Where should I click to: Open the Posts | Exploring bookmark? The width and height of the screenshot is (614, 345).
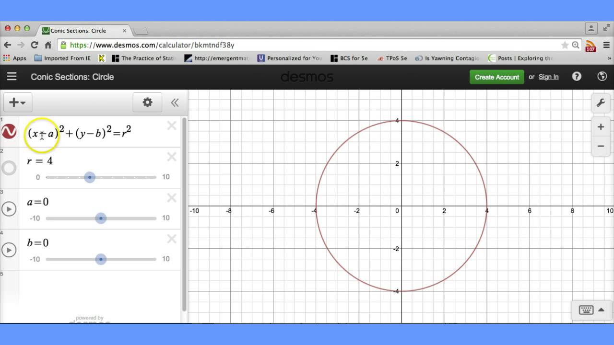tap(520, 58)
